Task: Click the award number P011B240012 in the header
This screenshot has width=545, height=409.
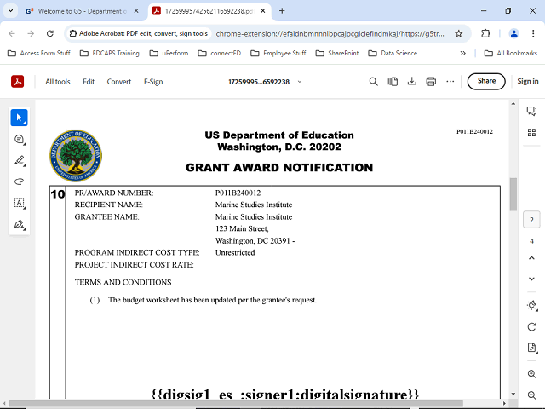Action: pyautogui.click(x=474, y=131)
